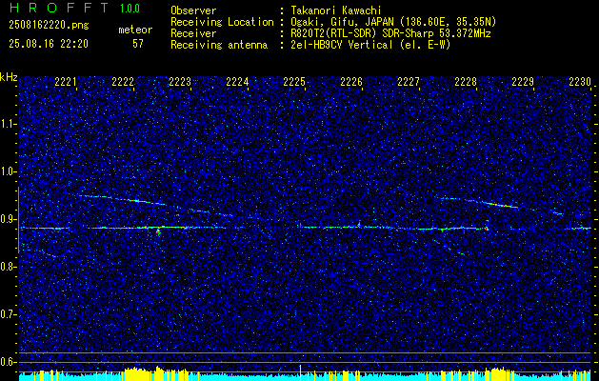Click the HROFFT program title text
Image resolution: width=599 pixels, height=381 pixels.
click(x=59, y=8)
